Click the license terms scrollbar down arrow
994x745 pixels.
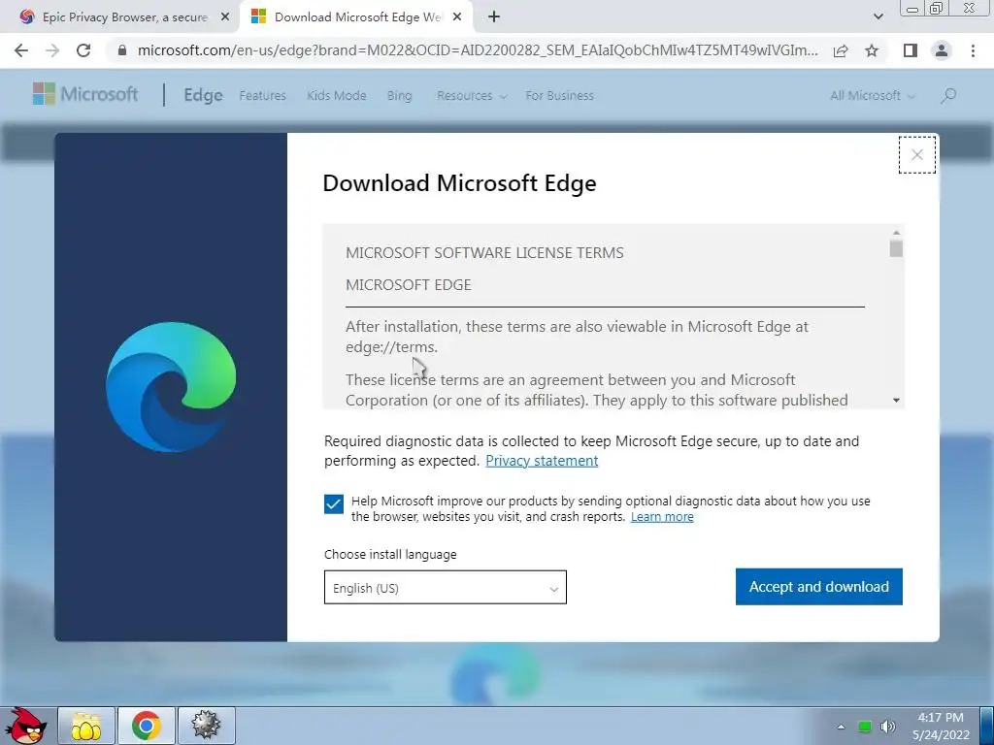[x=896, y=401]
